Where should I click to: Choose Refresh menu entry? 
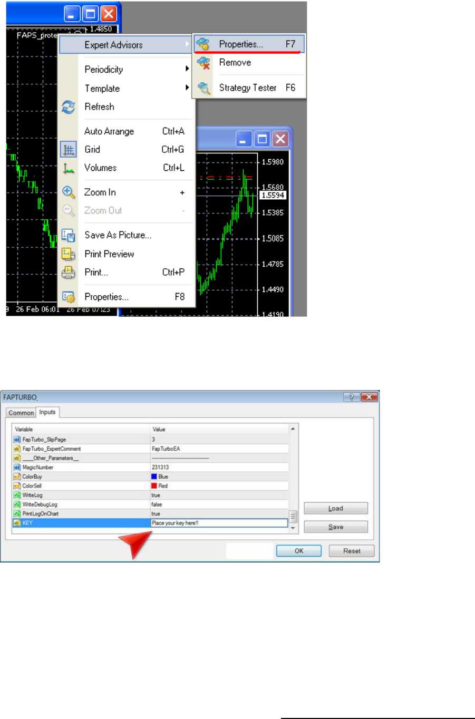tap(99, 107)
